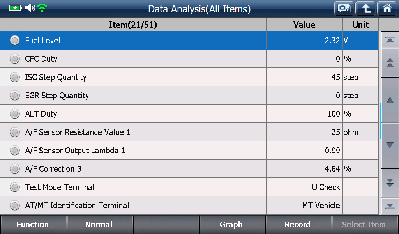Image resolution: width=399 pixels, height=234 pixels.
Task: Move up one row with up arrow
Action: [x=390, y=100]
